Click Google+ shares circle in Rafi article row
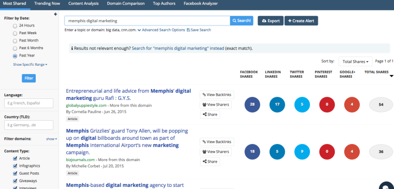This screenshot has height=189, width=394. (x=352, y=105)
